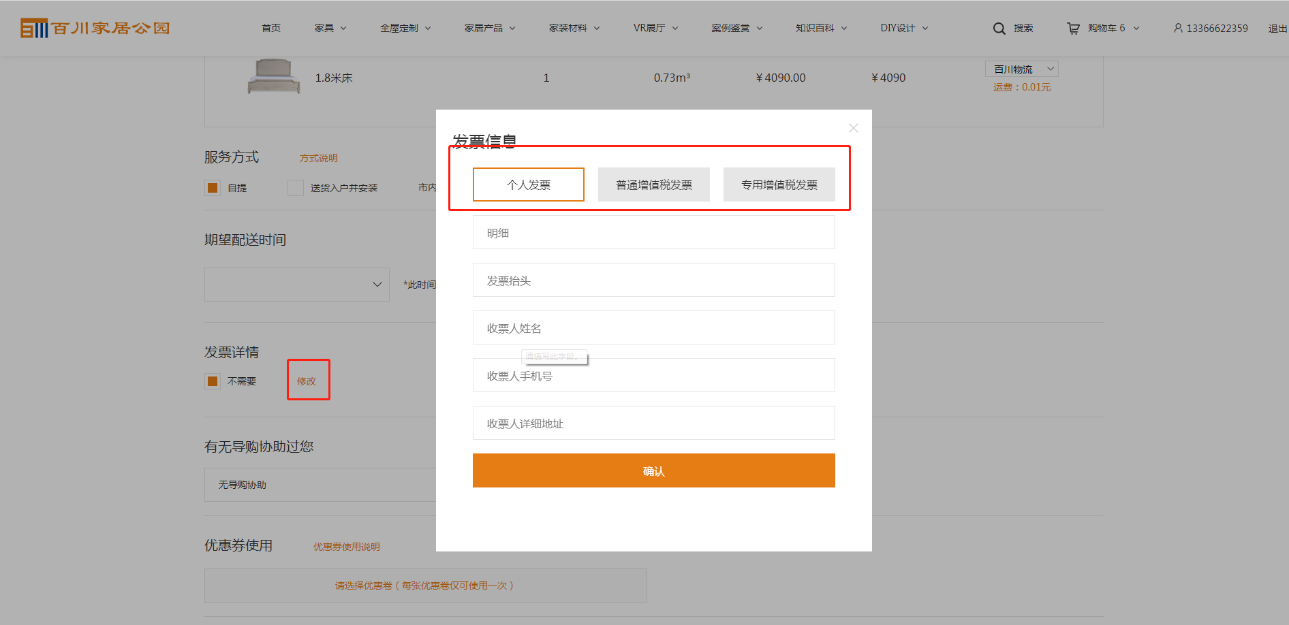This screenshot has width=1289, height=625.
Task: Close the 发票信息 dialog
Action: coord(853,128)
